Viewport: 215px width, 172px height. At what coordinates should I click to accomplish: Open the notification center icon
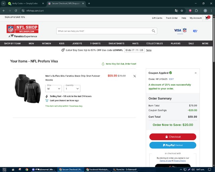[x=209, y=170]
